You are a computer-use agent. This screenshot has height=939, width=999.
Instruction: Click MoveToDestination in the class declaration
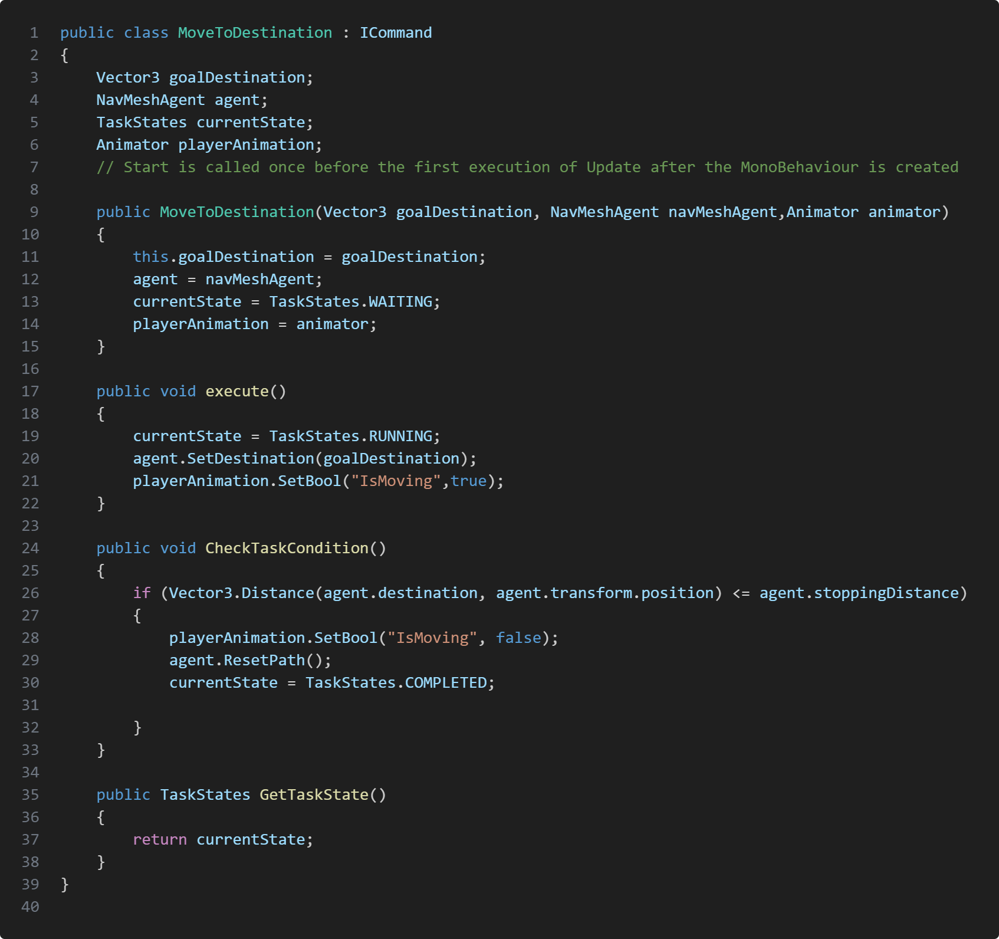tap(255, 33)
